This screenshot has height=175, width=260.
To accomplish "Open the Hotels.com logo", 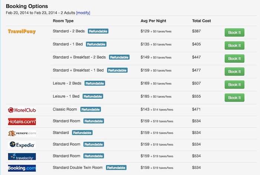I will coord(22,122).
